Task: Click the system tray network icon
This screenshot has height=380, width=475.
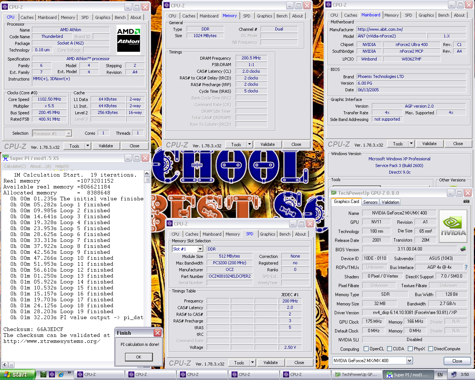Action: [x=453, y=374]
